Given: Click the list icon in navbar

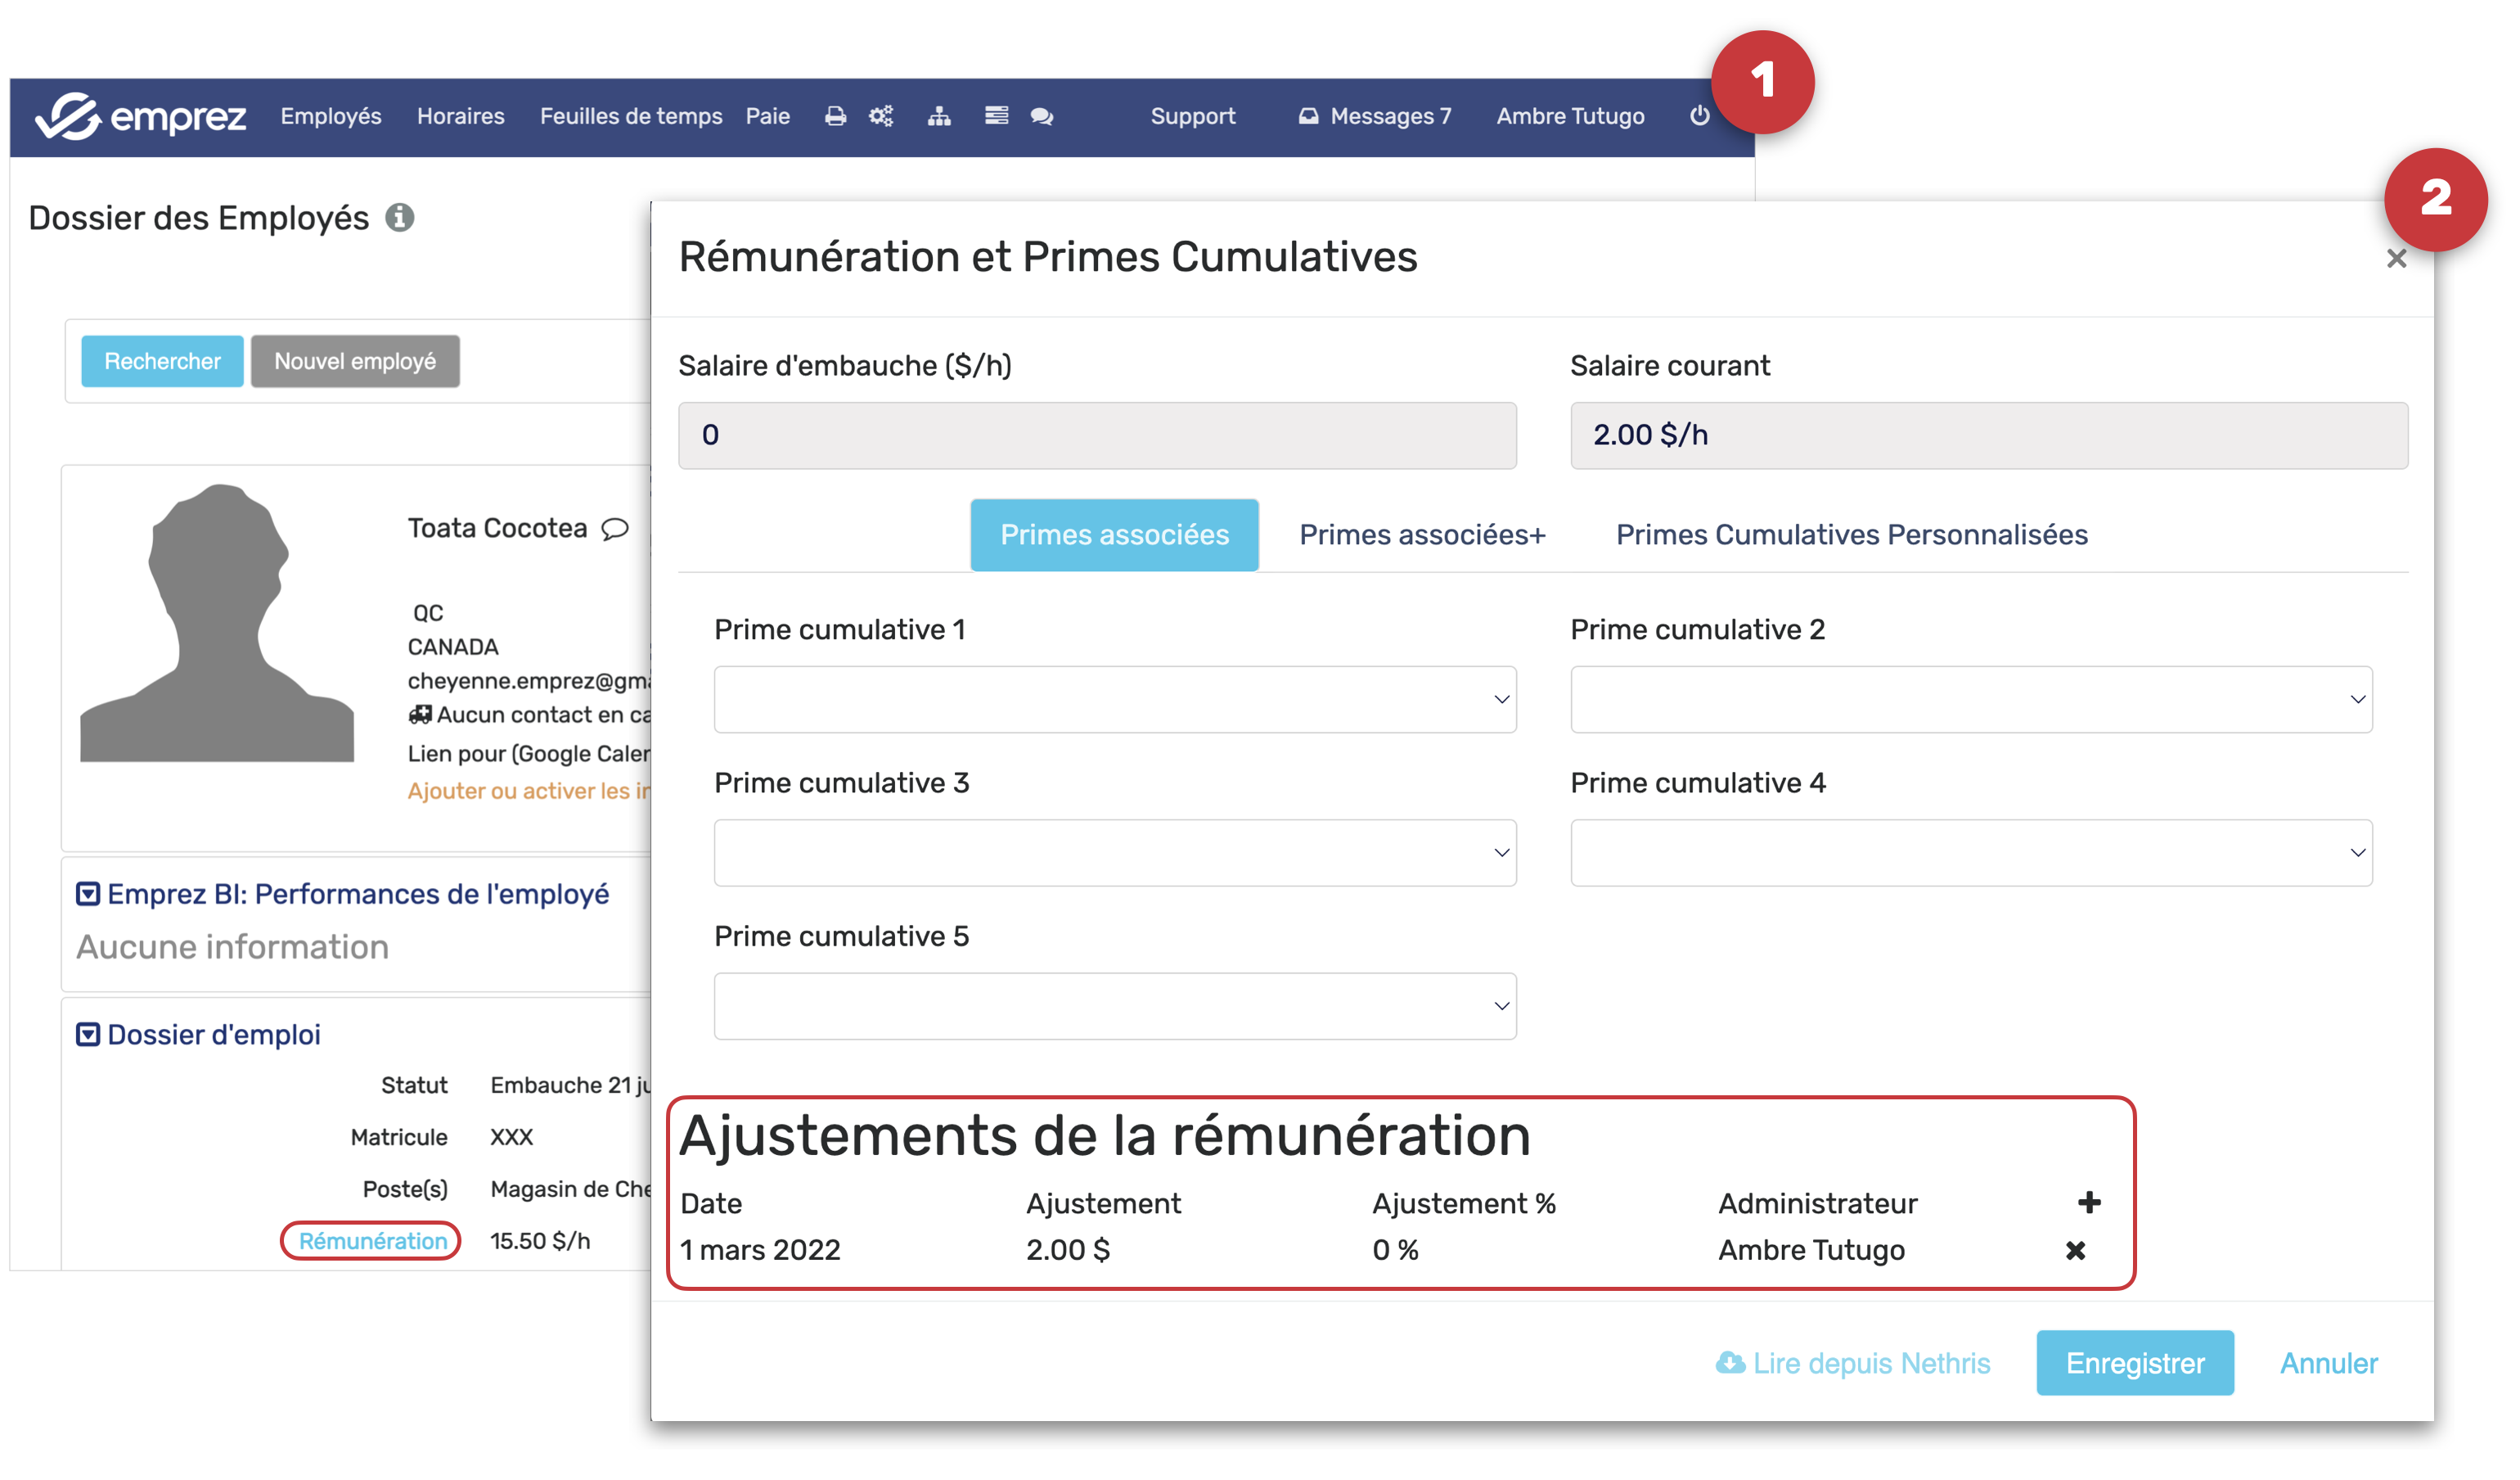Looking at the screenshot, I should pos(996,116).
